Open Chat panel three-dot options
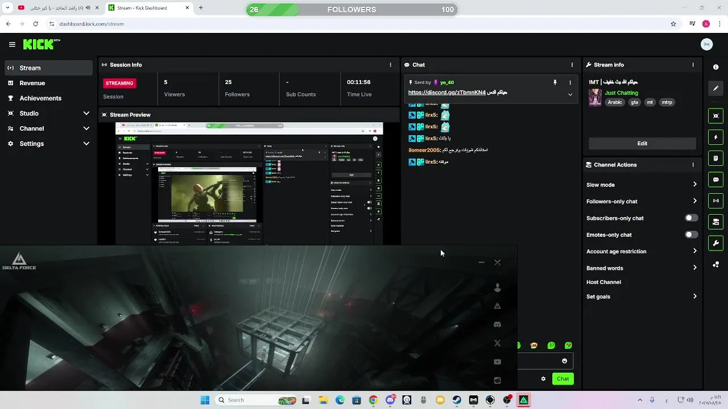 572,65
